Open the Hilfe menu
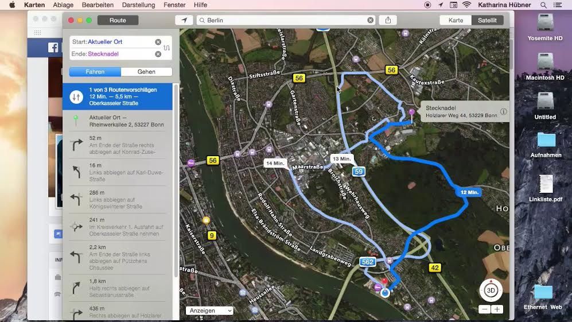 coord(200,5)
